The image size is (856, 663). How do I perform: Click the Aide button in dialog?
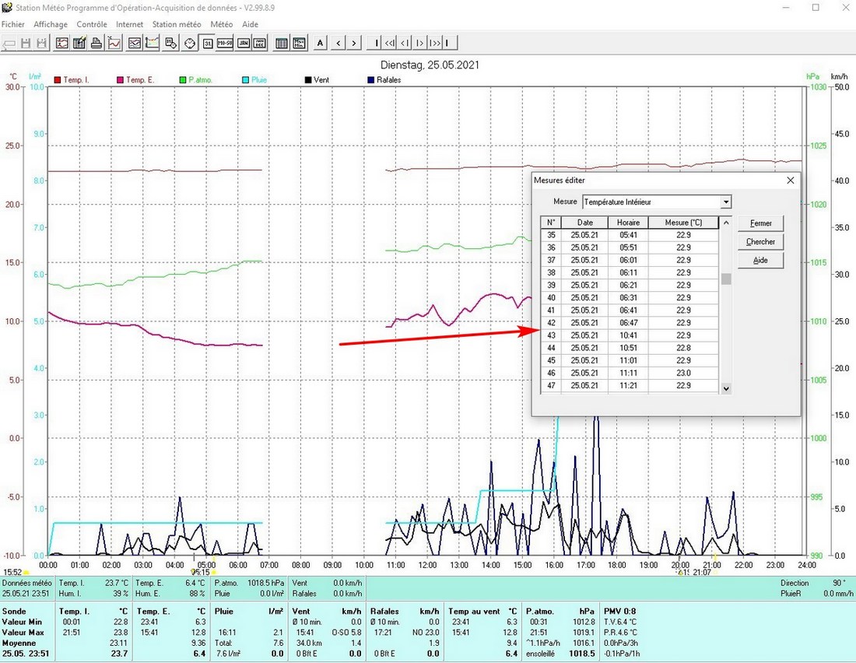[x=760, y=261]
